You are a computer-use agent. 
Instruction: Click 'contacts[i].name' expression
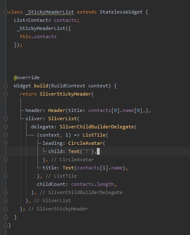(100, 168)
